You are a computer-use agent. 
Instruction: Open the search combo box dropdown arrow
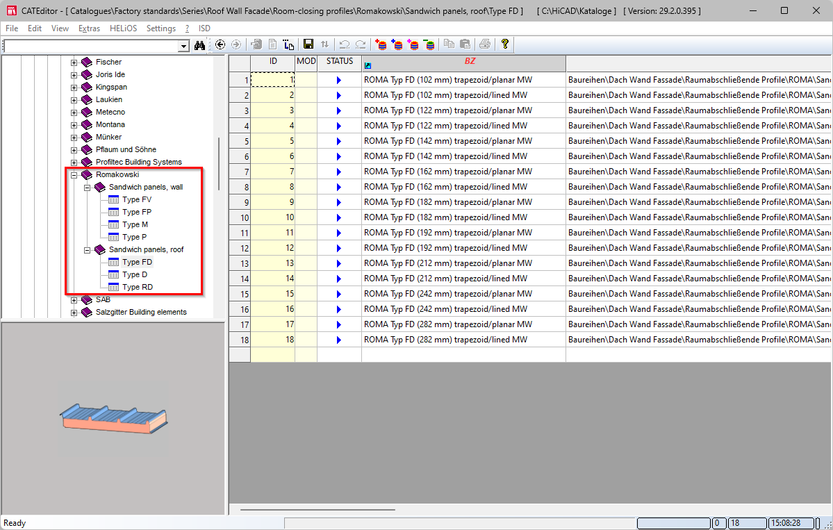coord(183,47)
